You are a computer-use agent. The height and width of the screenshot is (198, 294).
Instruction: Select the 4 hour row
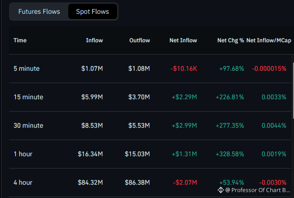point(150,183)
